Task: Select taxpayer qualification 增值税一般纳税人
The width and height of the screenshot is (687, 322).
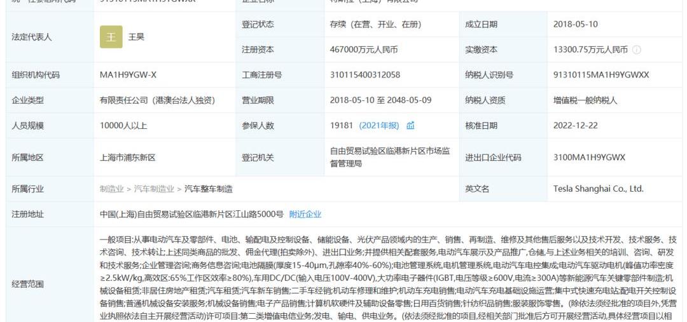Action: 585,100
